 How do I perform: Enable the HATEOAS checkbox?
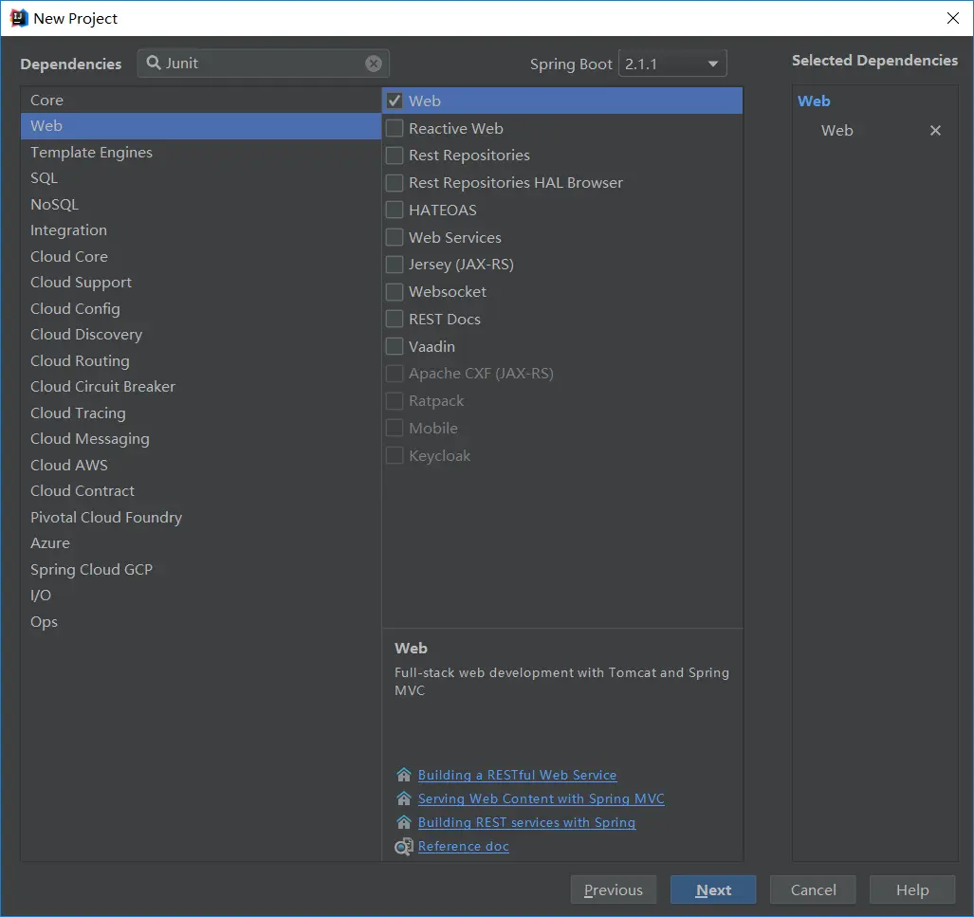(x=395, y=210)
